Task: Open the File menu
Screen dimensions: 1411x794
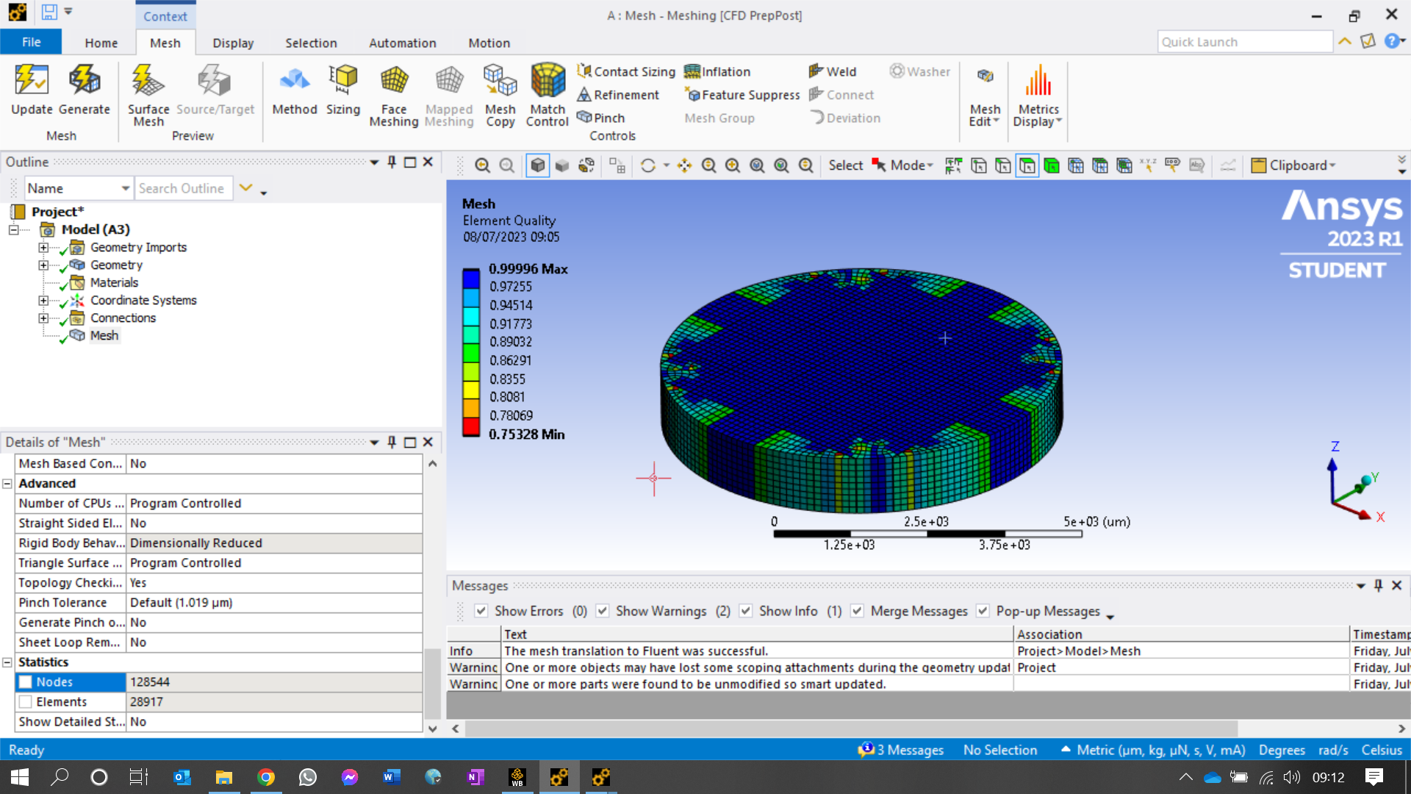Action: tap(31, 42)
